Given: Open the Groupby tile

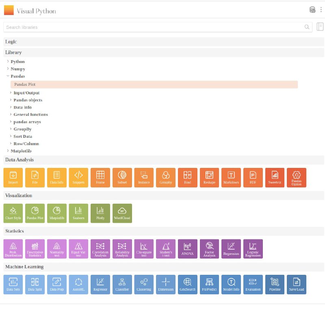Looking at the screenshot, I should click(x=166, y=178).
